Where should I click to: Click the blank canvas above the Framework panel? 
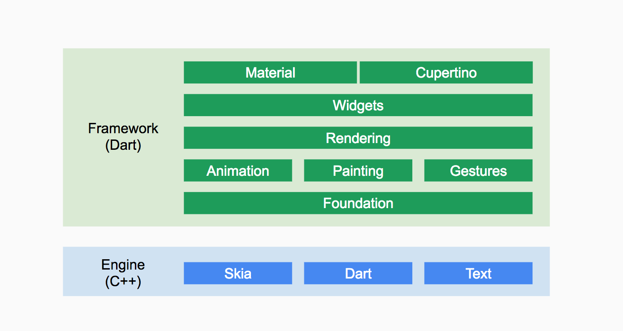(306, 24)
